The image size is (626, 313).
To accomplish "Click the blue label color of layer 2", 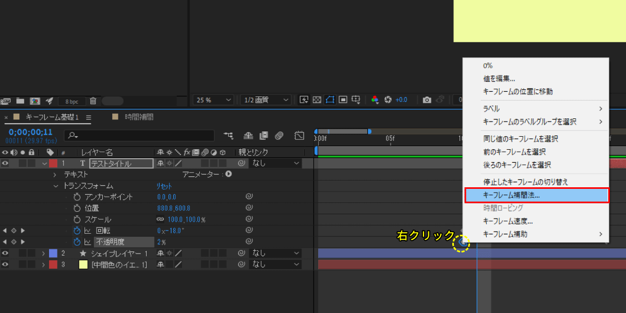I will pos(53,253).
